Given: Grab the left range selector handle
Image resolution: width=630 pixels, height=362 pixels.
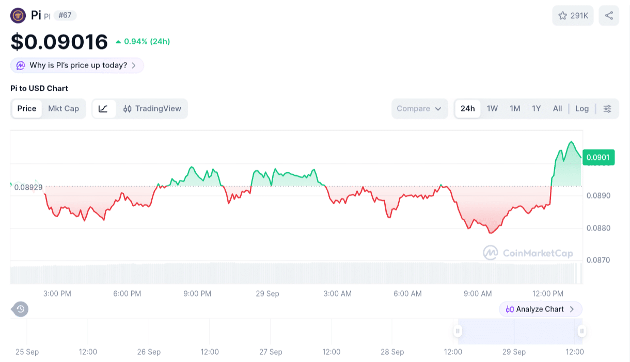Looking at the screenshot, I should tap(458, 331).
